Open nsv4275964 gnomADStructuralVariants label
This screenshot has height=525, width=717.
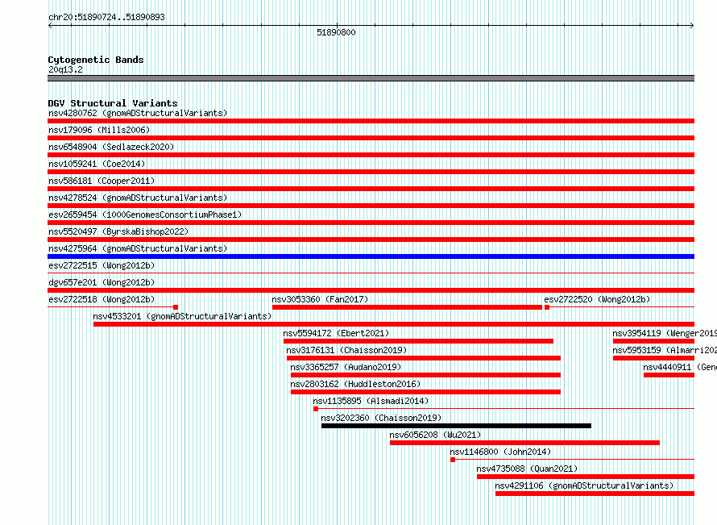click(138, 248)
